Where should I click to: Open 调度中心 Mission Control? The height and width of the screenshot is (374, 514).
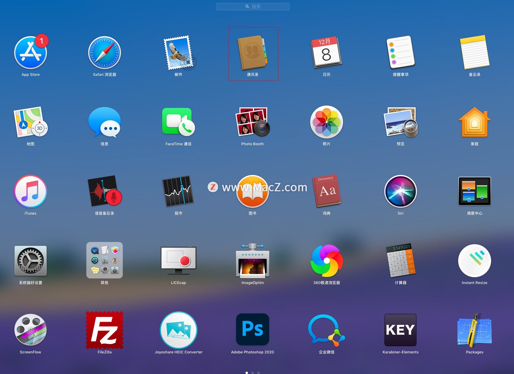tap(475, 191)
